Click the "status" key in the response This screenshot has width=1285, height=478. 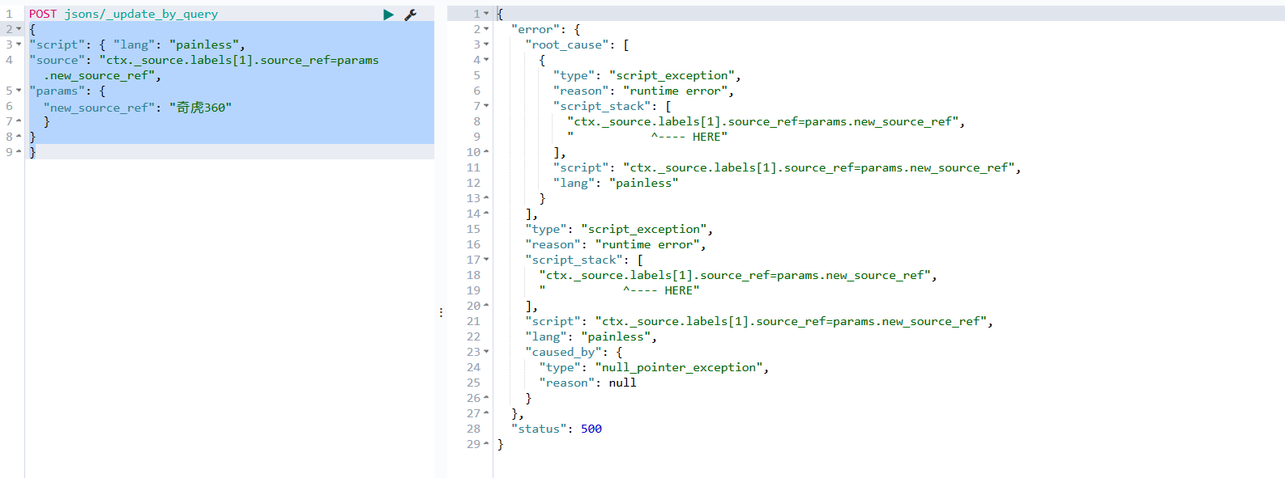coord(539,429)
